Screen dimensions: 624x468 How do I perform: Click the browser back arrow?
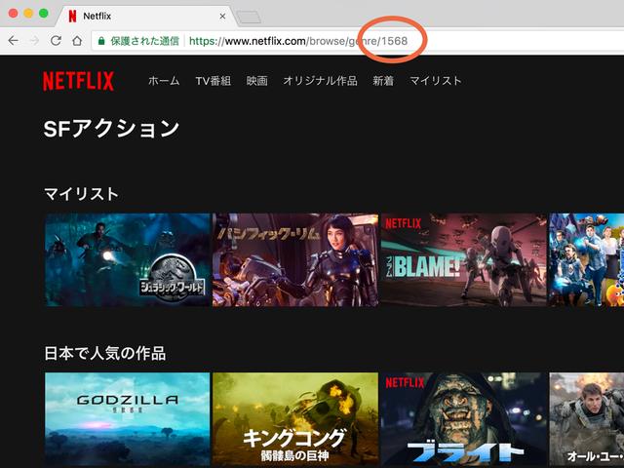click(x=13, y=41)
